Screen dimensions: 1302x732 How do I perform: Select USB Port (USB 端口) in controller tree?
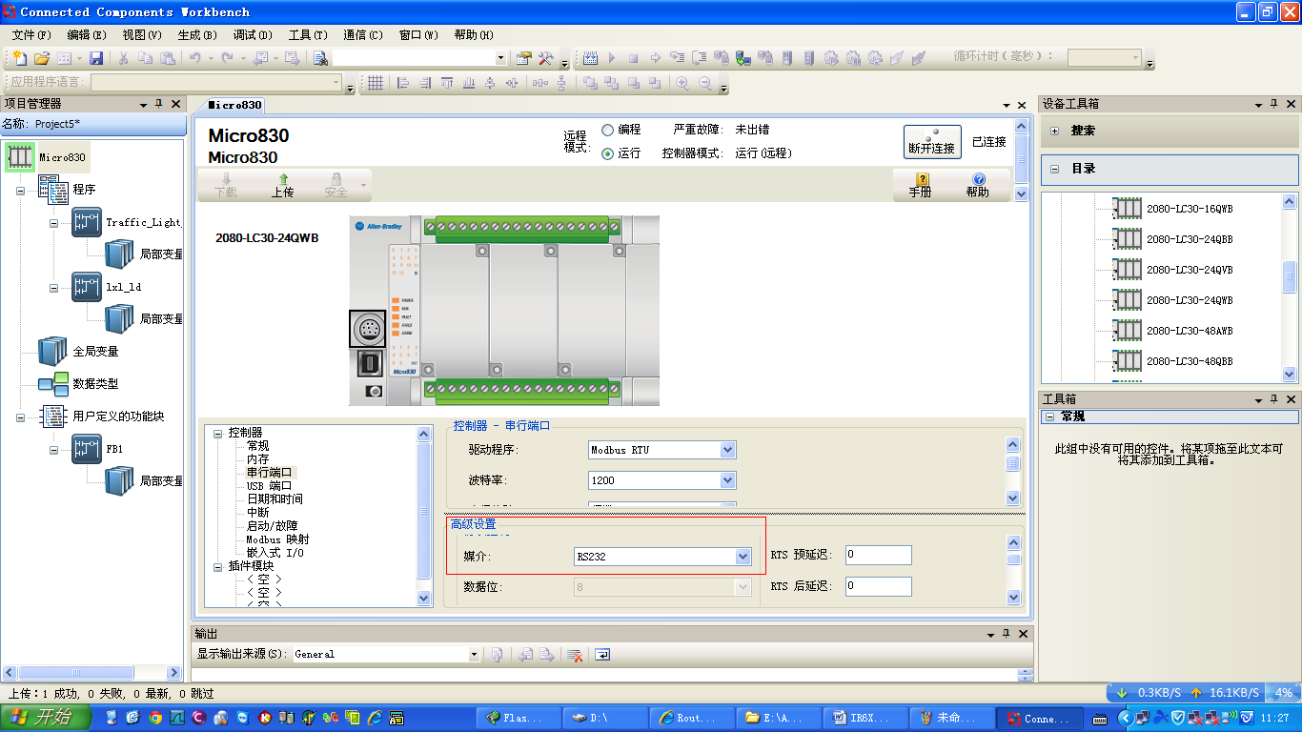click(x=269, y=486)
